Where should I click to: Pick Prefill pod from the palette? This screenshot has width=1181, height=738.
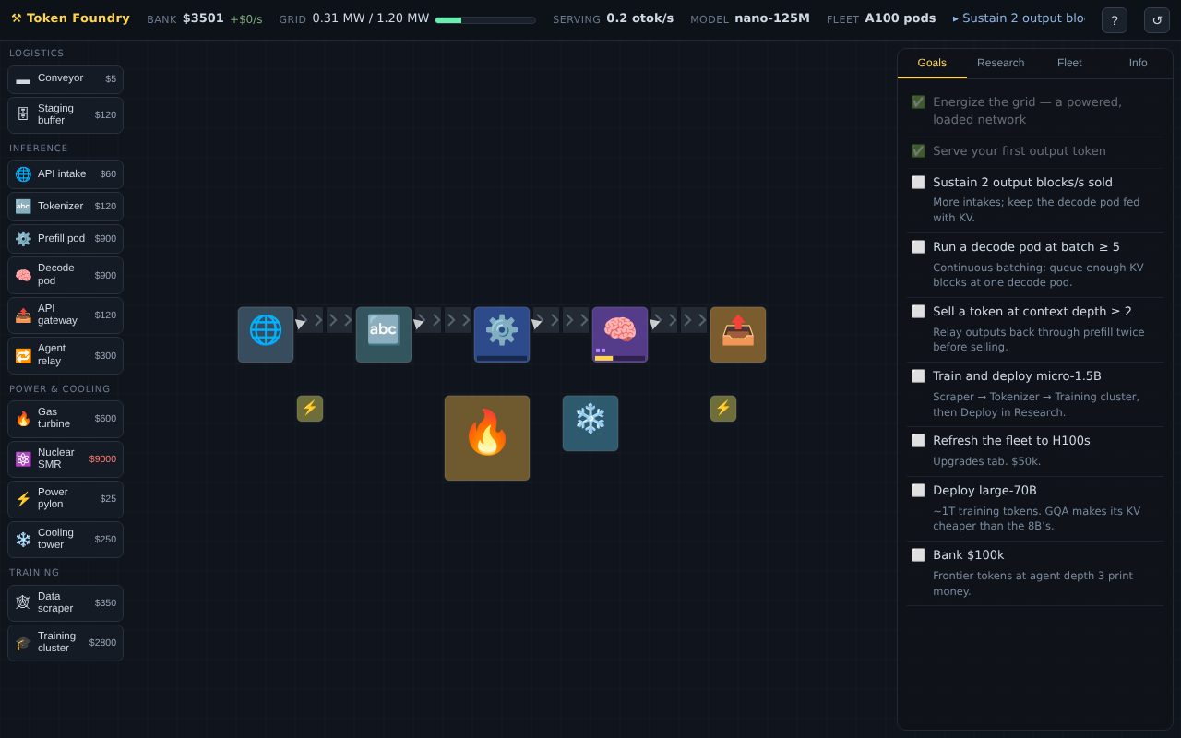click(66, 239)
